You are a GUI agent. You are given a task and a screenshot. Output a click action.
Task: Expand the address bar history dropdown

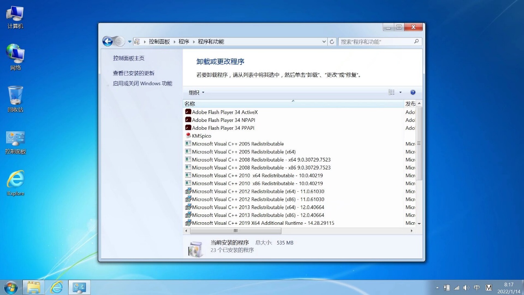324,41
